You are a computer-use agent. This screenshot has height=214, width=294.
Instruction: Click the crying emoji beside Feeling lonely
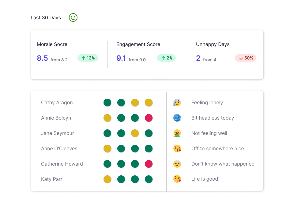177,103
